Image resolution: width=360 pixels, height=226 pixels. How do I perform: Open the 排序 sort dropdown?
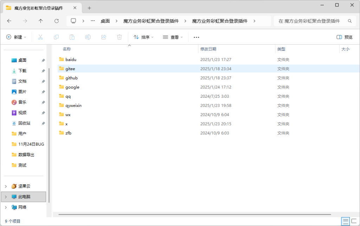pyautogui.click(x=143, y=37)
